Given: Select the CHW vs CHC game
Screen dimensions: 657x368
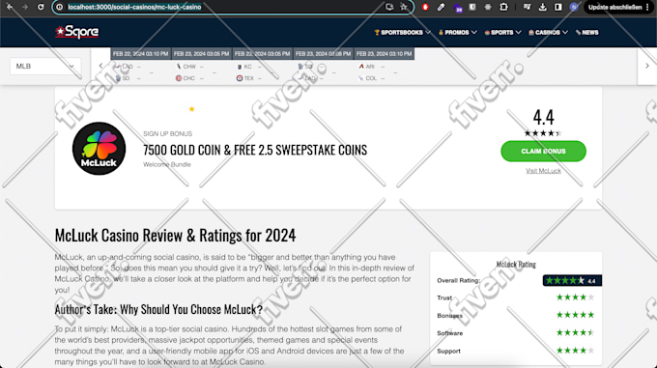Looking at the screenshot, I should pyautogui.click(x=201, y=72).
